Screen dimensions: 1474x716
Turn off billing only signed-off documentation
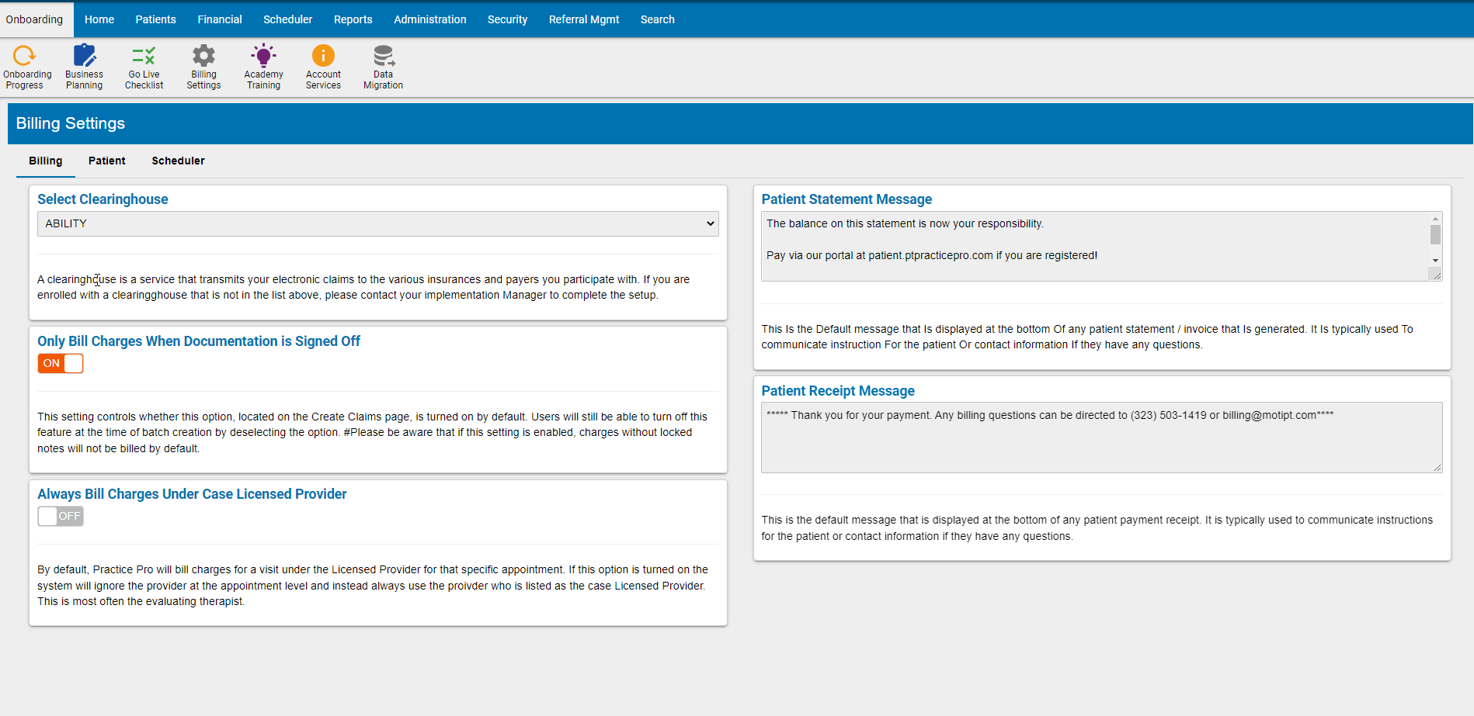tap(60, 363)
